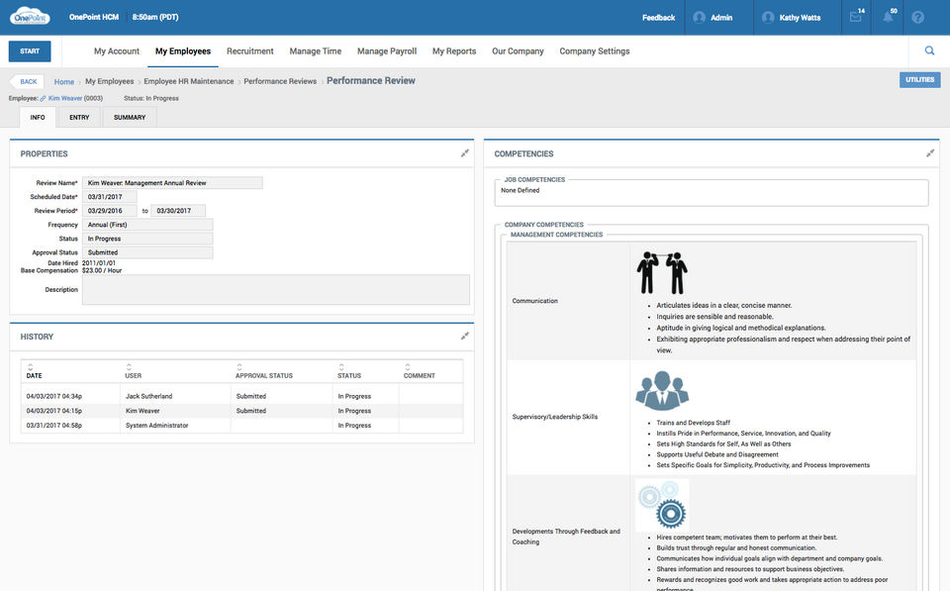Click the Description text field
Viewport: 950px width, 591px height.
point(275,289)
